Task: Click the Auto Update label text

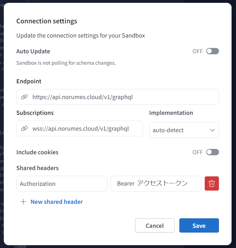Action: (33, 51)
